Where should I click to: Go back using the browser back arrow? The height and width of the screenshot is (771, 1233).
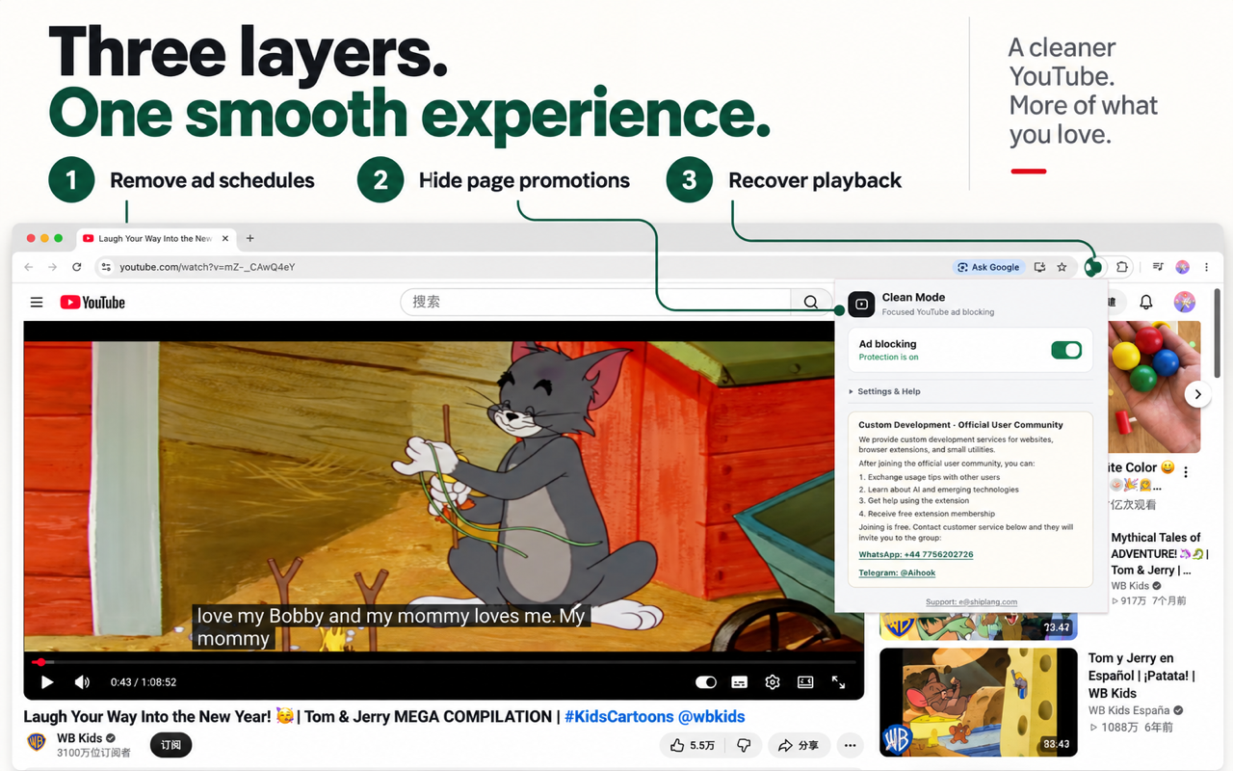pos(29,267)
